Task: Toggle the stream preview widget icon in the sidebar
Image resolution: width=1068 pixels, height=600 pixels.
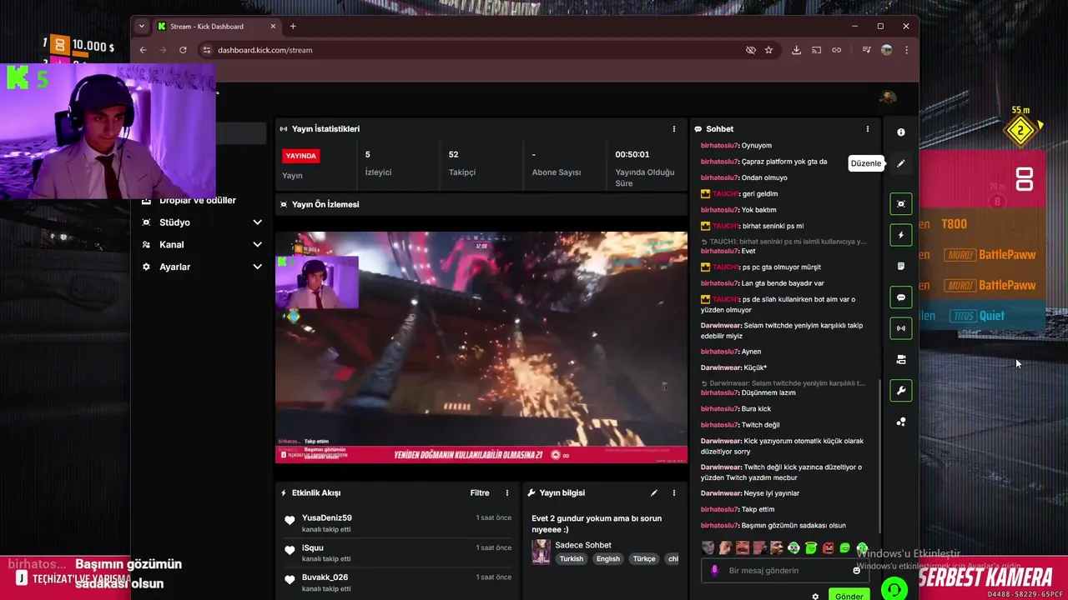Action: tap(900, 204)
